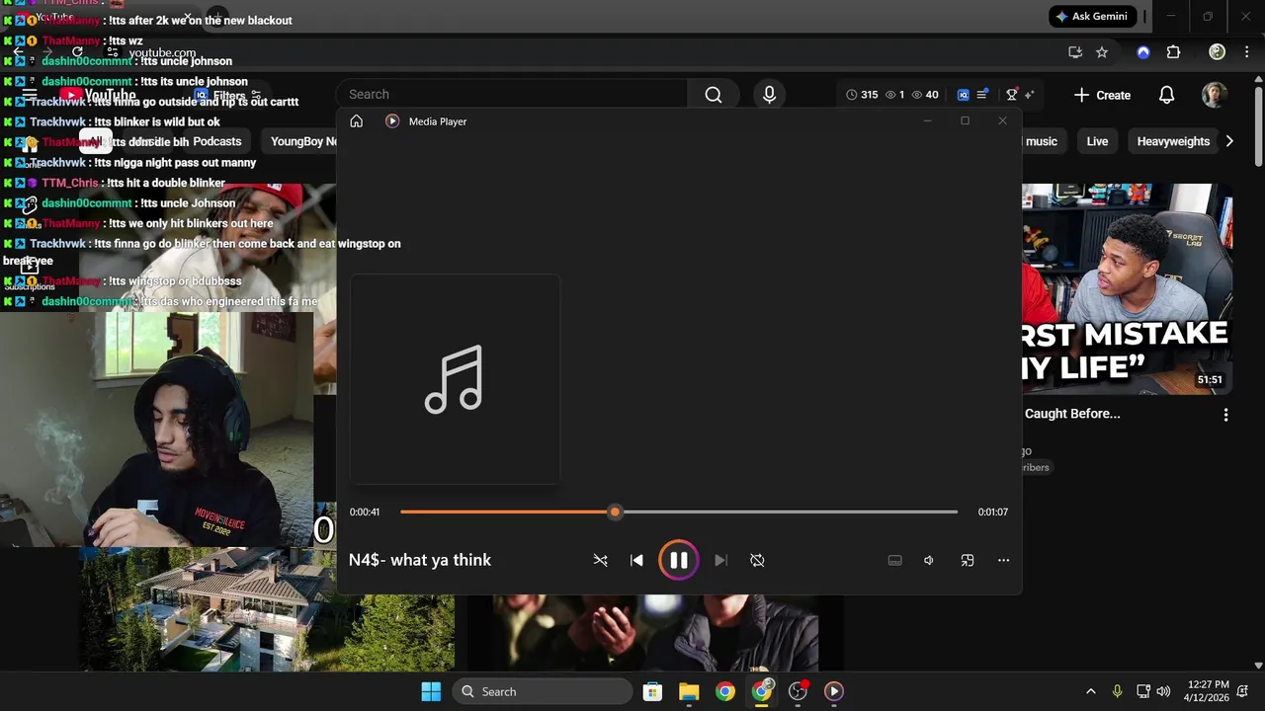
Task: Select the music filter chip
Action: click(1042, 141)
